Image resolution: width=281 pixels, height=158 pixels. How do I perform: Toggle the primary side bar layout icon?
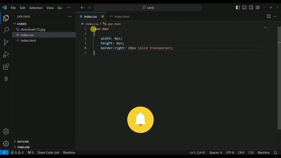tap(238, 7)
